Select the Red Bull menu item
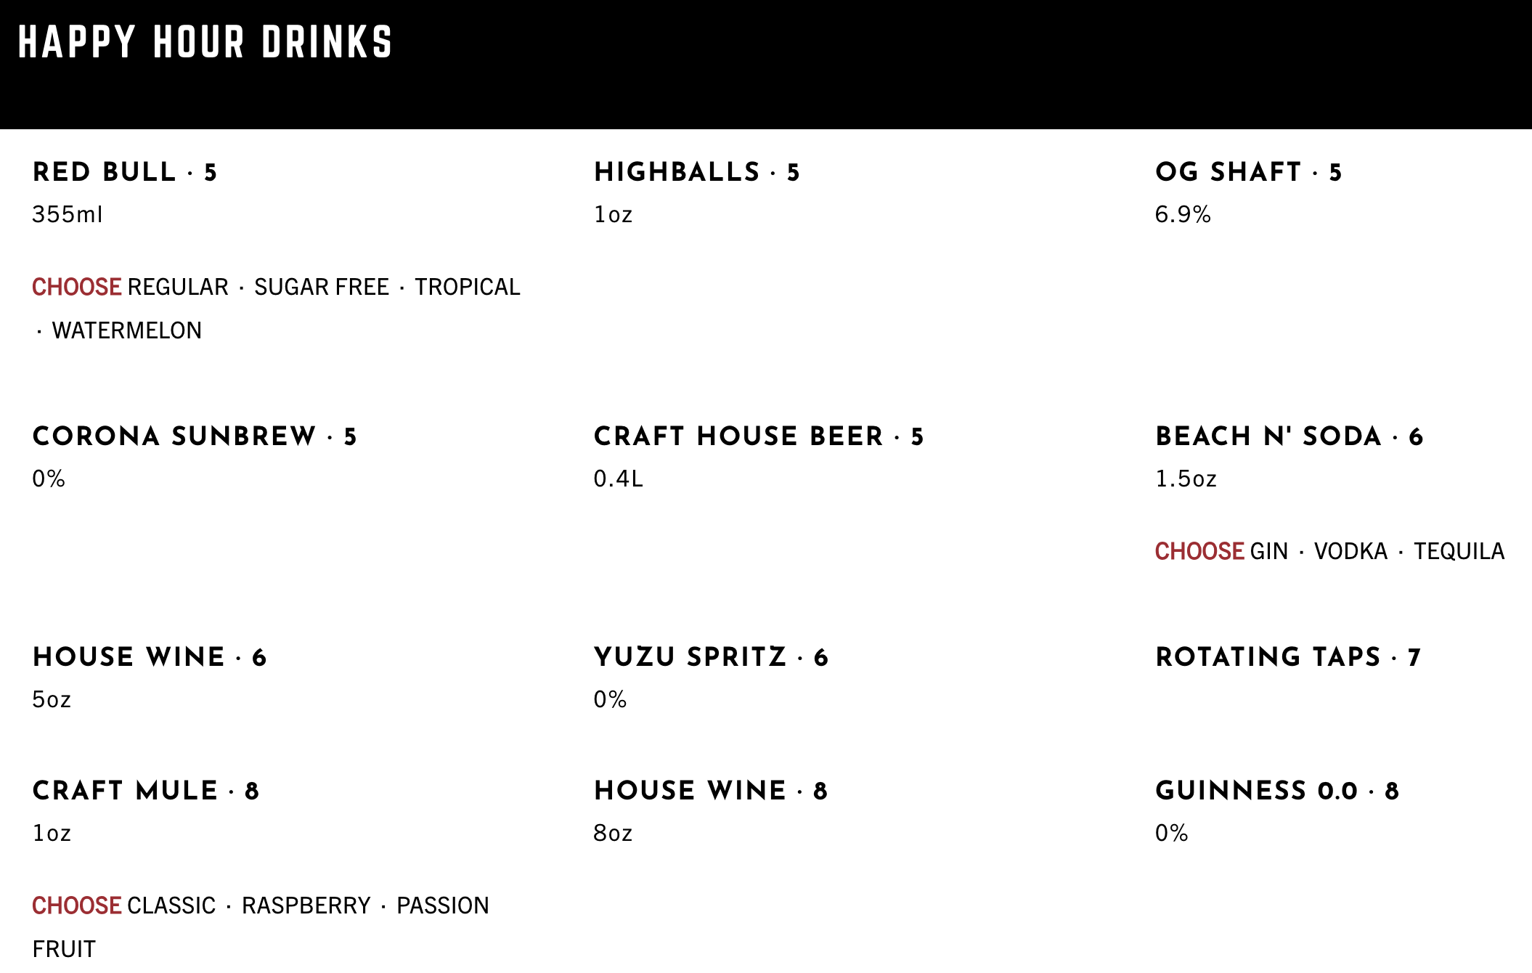1532x973 pixels. point(125,172)
